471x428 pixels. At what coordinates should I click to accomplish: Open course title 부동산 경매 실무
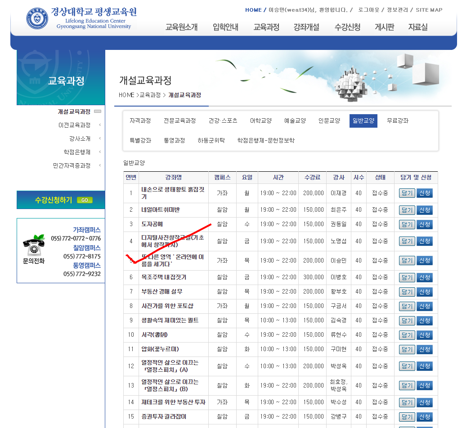click(162, 292)
